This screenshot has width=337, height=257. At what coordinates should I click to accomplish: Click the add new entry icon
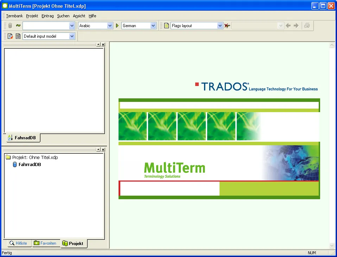[10, 36]
